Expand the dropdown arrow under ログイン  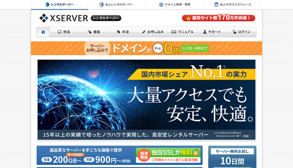click(241, 35)
